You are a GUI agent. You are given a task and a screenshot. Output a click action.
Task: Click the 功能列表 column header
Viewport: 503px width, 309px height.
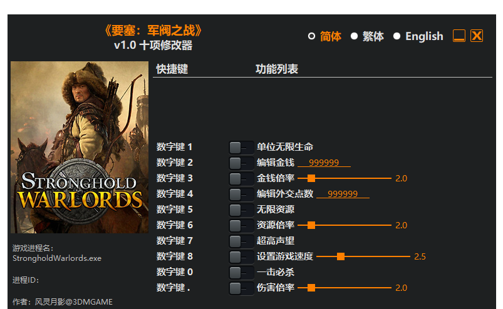click(x=277, y=69)
